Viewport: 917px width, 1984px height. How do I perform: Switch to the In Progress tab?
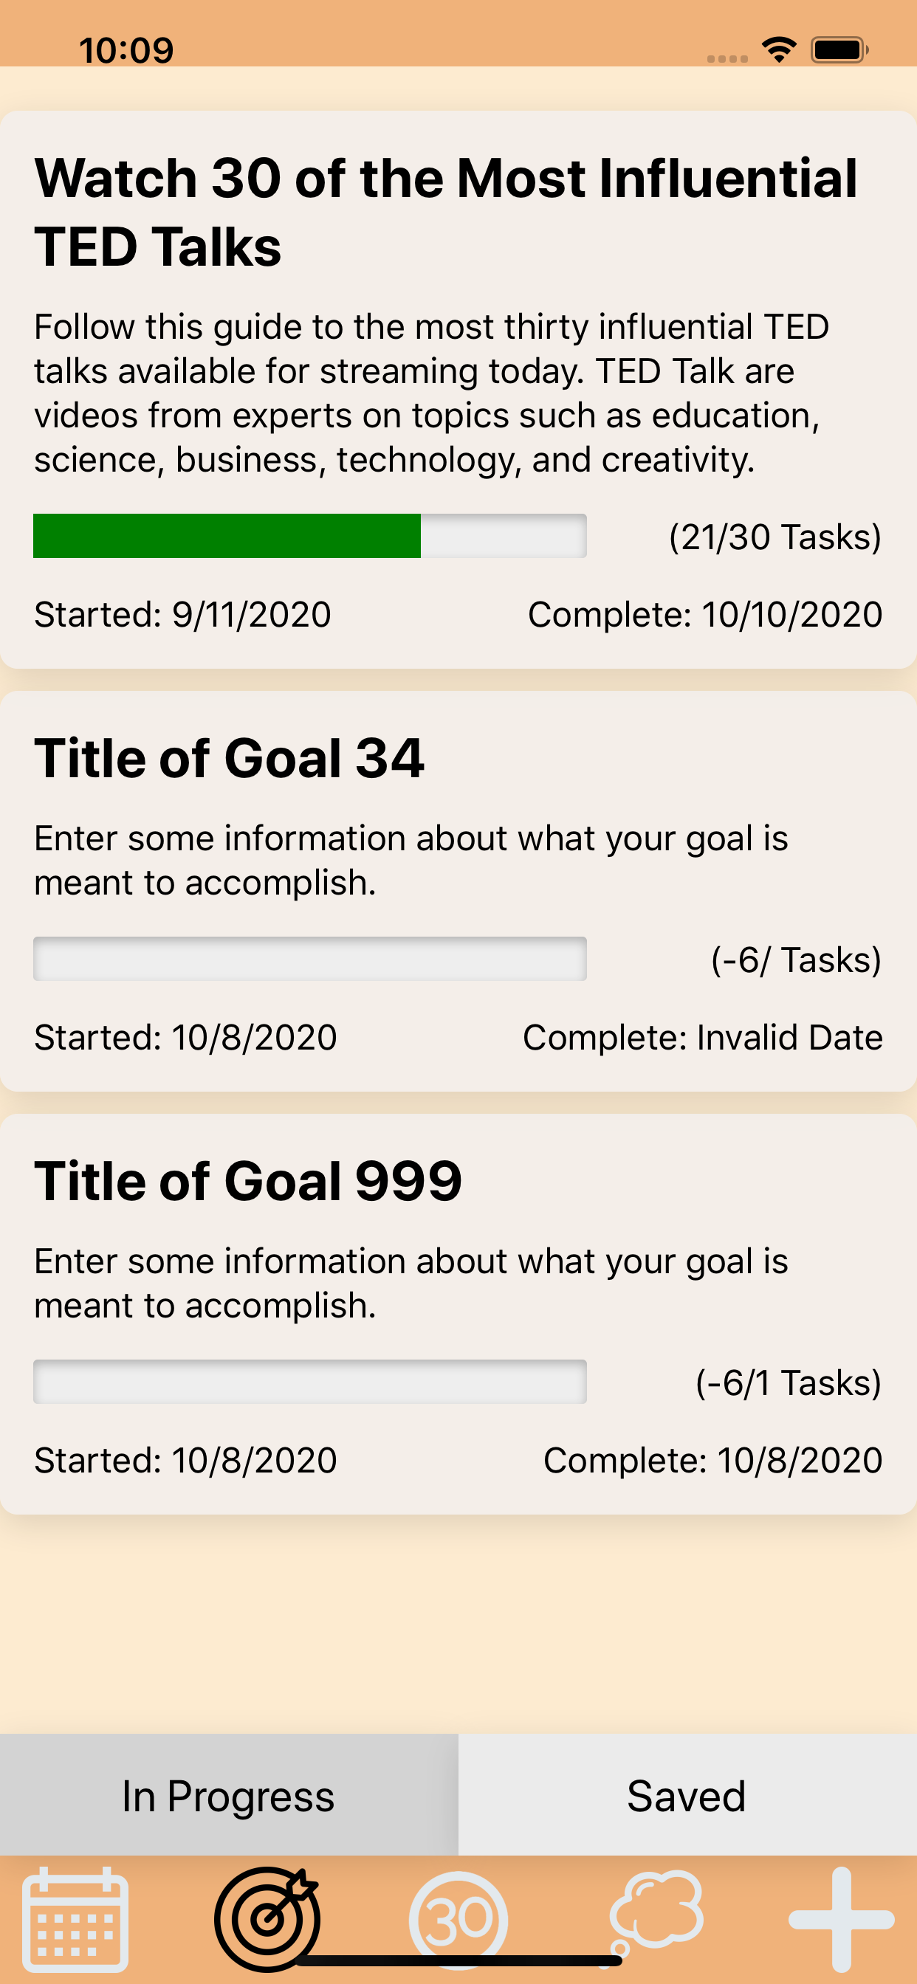pos(229,1796)
